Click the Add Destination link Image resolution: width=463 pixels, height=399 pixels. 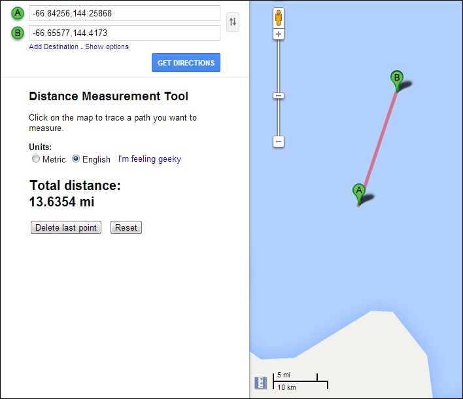pyautogui.click(x=54, y=47)
